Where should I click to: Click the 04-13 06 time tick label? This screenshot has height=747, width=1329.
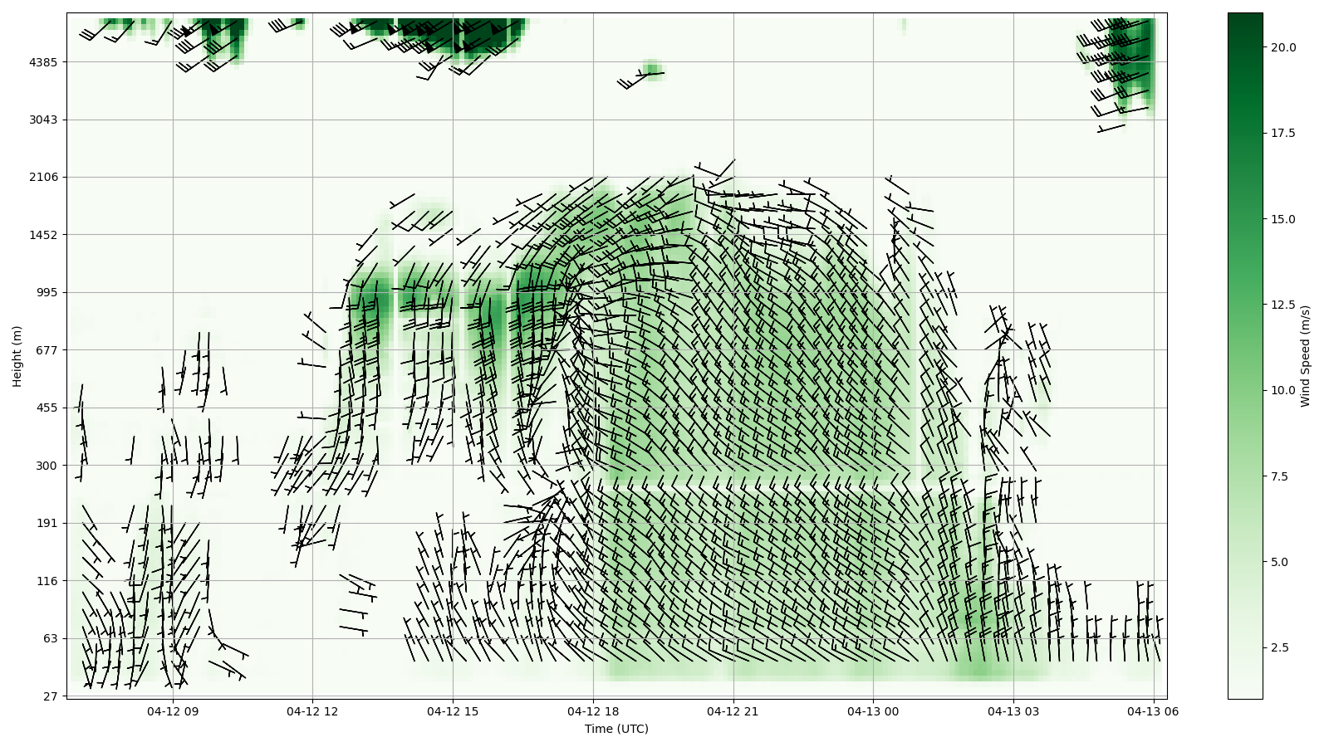[x=1153, y=711]
